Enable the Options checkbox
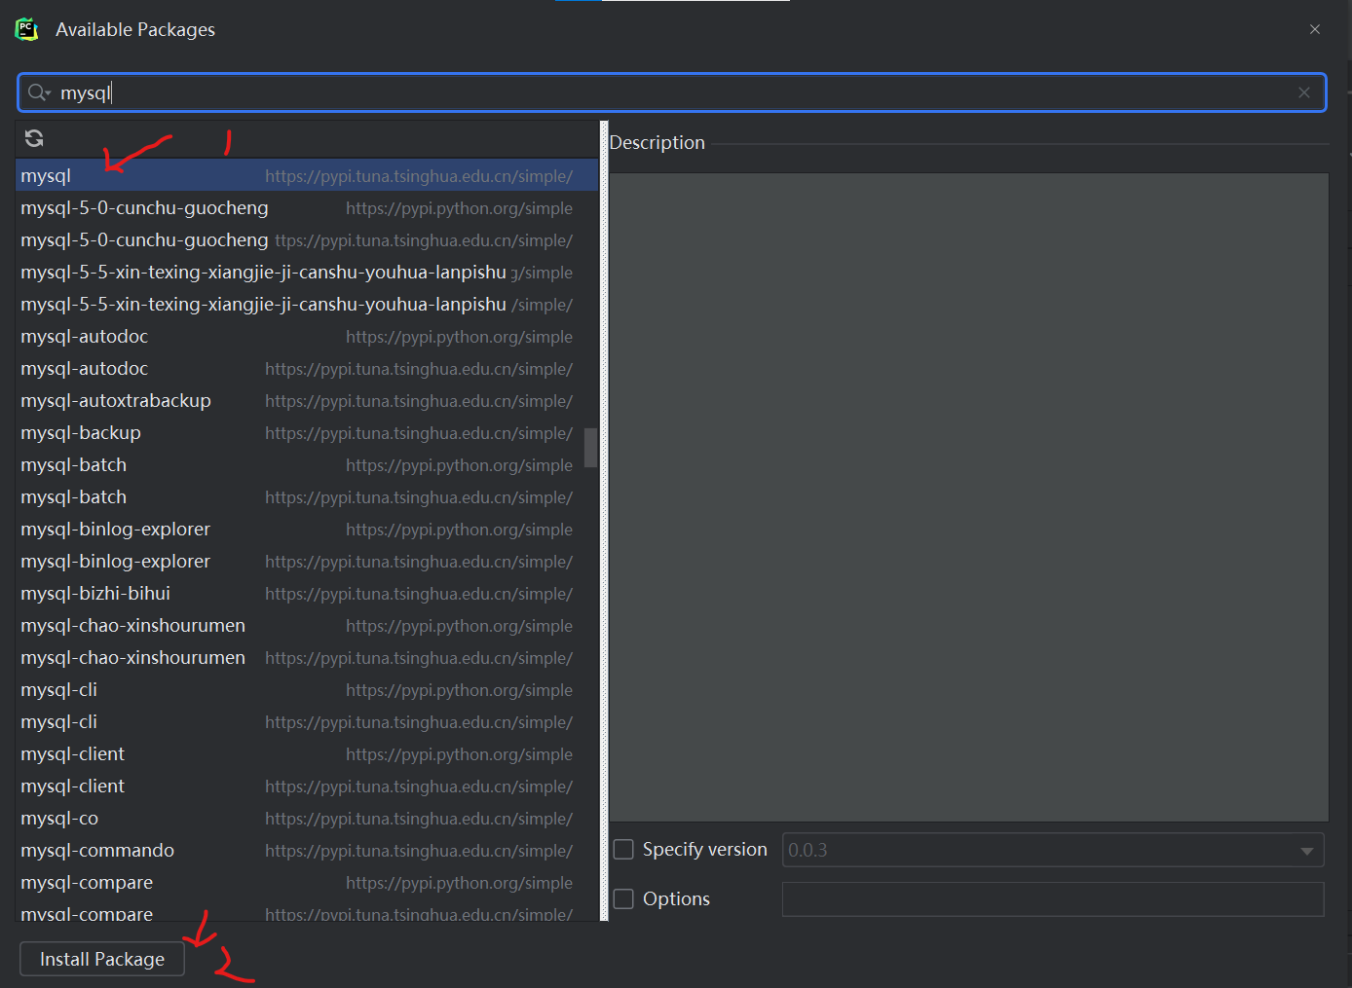The width and height of the screenshot is (1352, 988). point(623,898)
